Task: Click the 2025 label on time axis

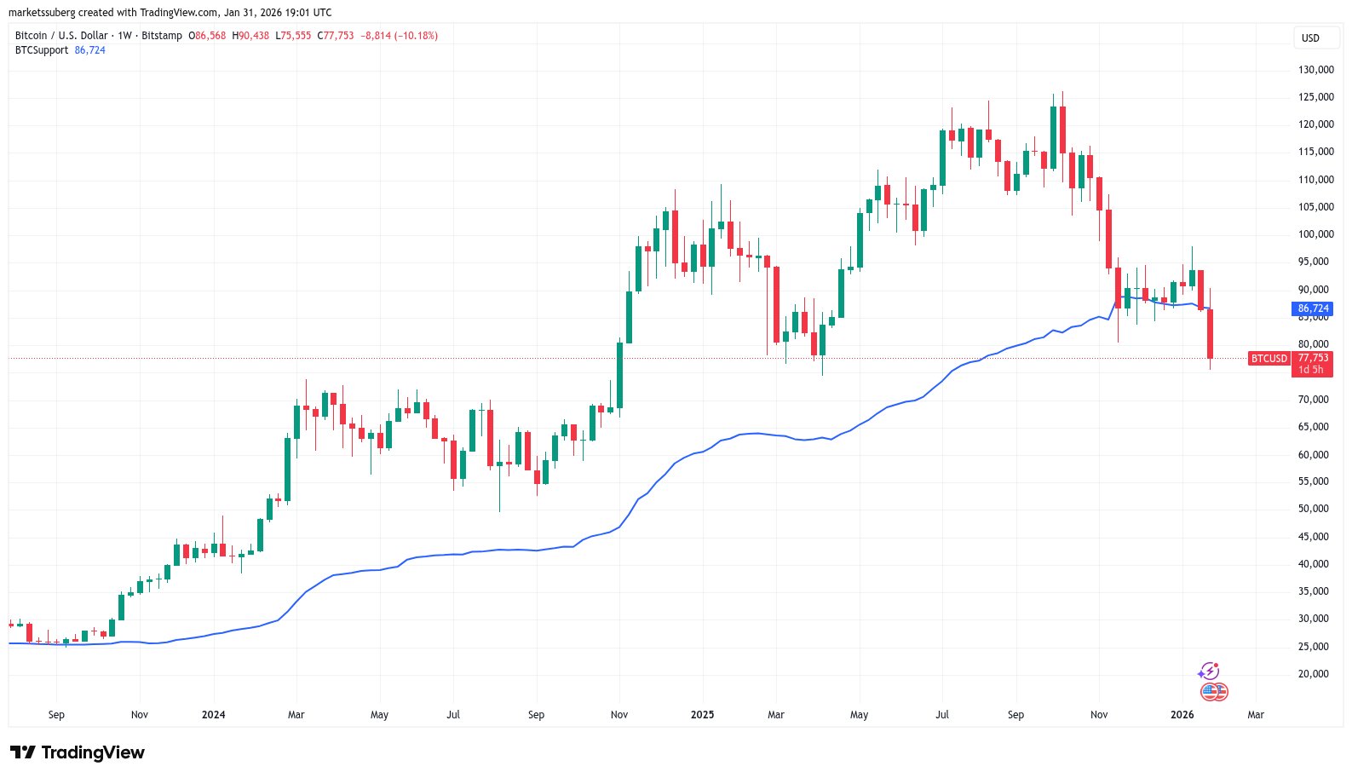Action: pyautogui.click(x=702, y=715)
